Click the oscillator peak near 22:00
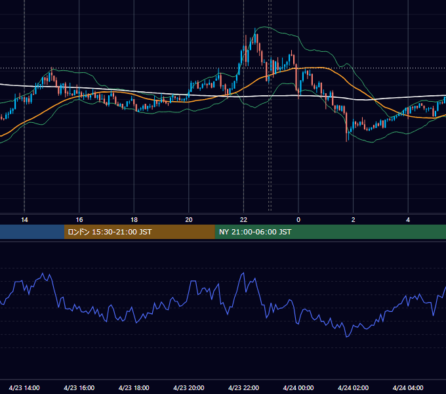 click(x=243, y=273)
